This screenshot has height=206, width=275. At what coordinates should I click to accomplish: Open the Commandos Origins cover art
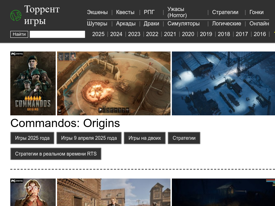coord(33,83)
